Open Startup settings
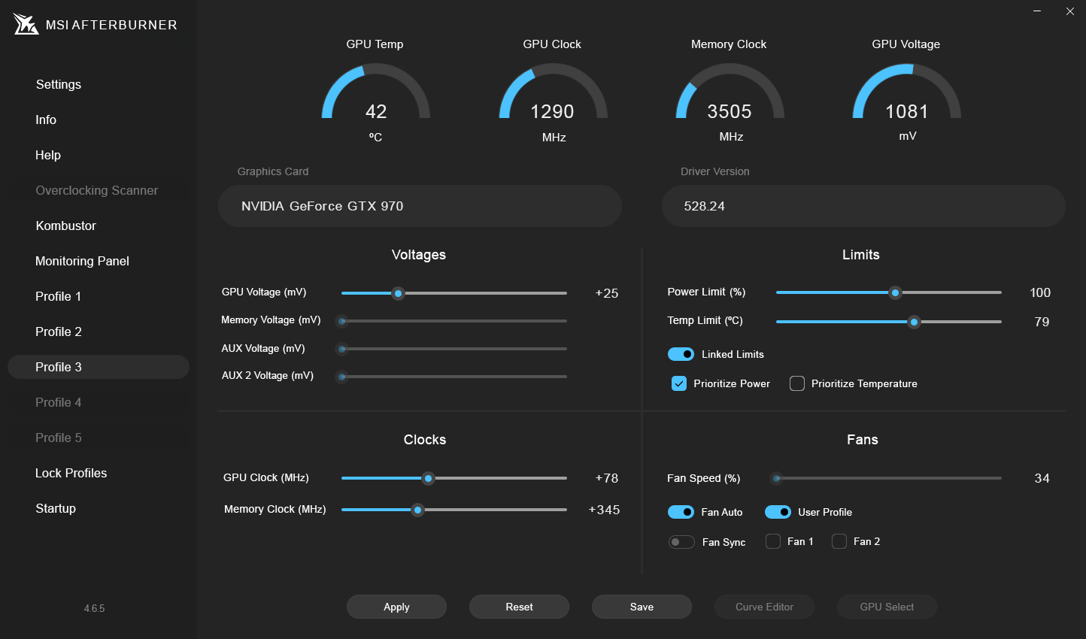Screen dimensions: 1086x639 (x=55, y=508)
